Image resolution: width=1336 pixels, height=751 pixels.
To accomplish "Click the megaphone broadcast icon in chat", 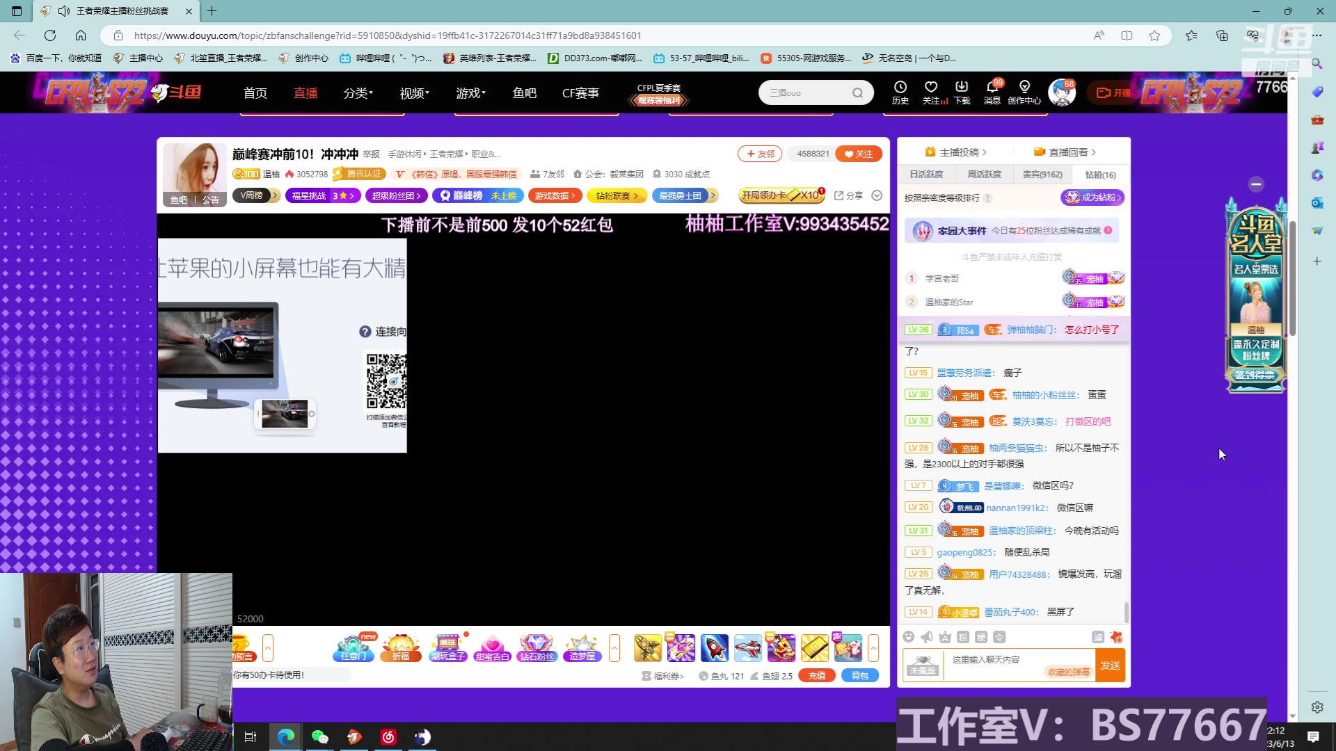I will (926, 637).
